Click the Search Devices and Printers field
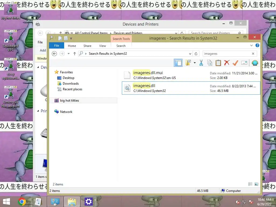276x207 pixels. click(x=216, y=33)
